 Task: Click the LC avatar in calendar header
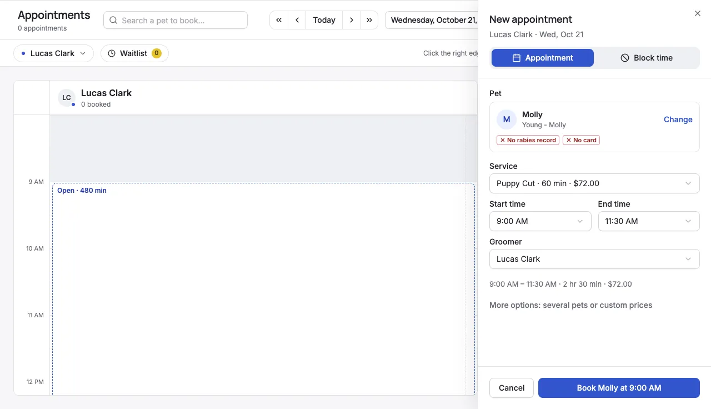click(x=67, y=98)
